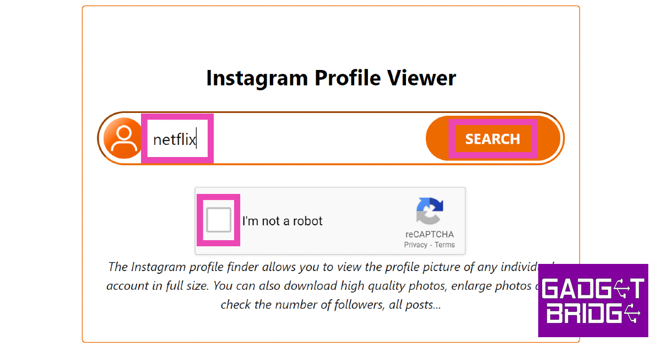Check the I'm not a robot checkbox
The width and height of the screenshot is (661, 346).
pos(219,220)
